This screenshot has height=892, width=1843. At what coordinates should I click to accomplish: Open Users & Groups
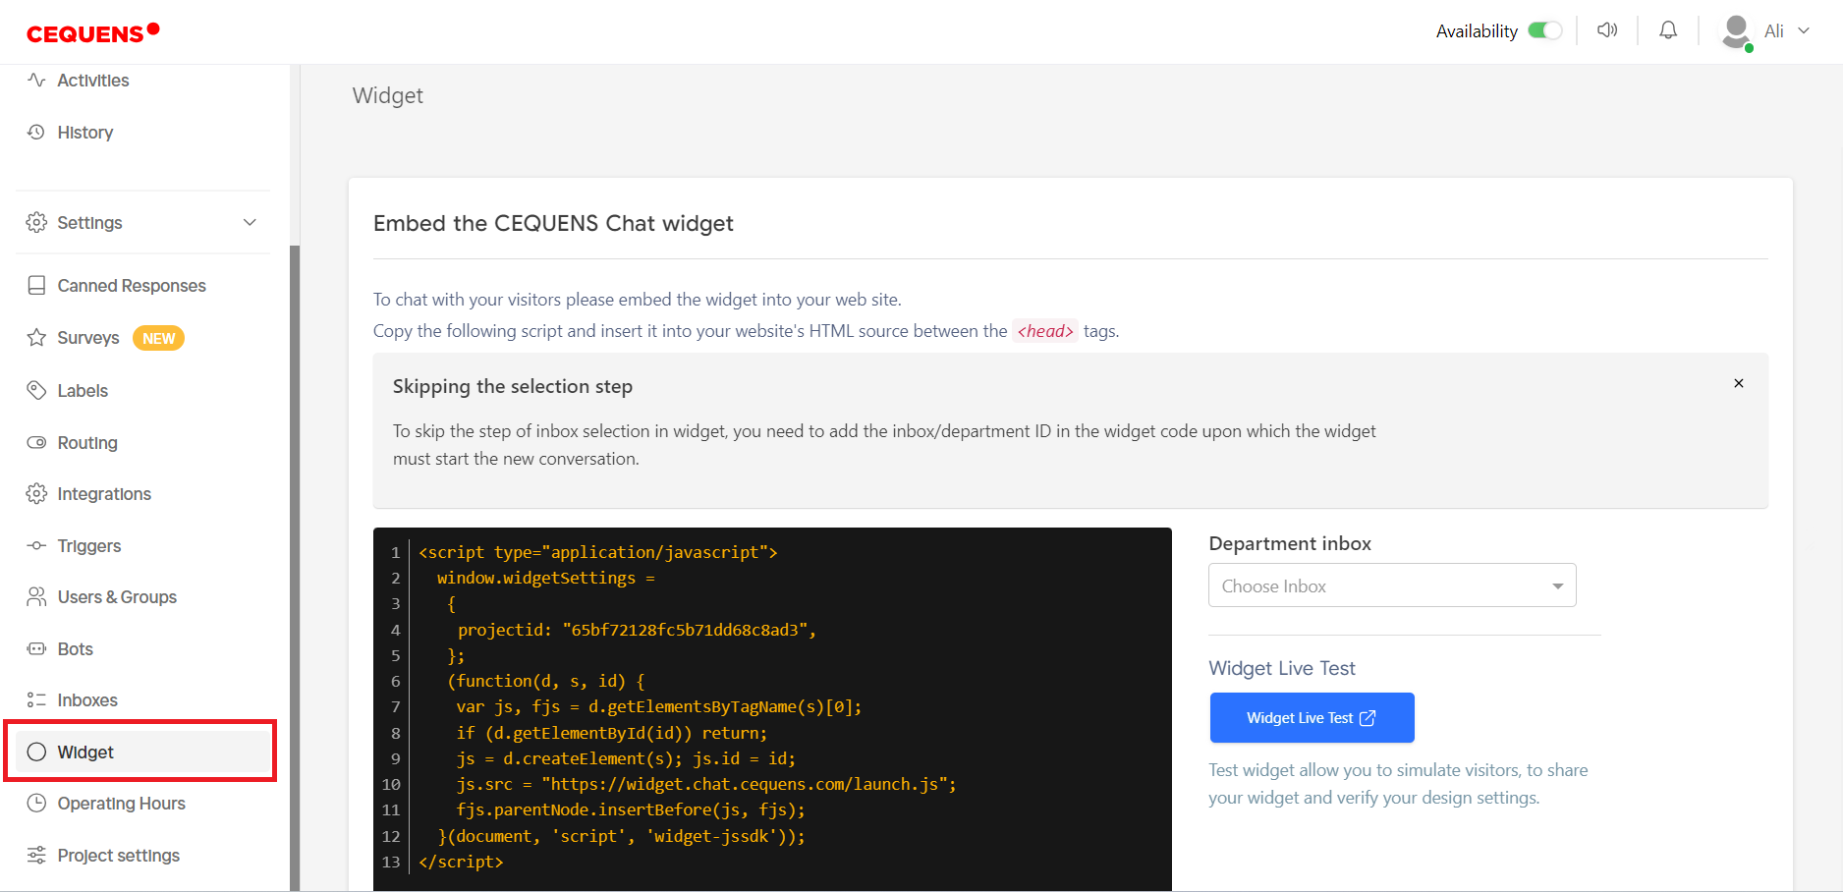[x=117, y=597]
